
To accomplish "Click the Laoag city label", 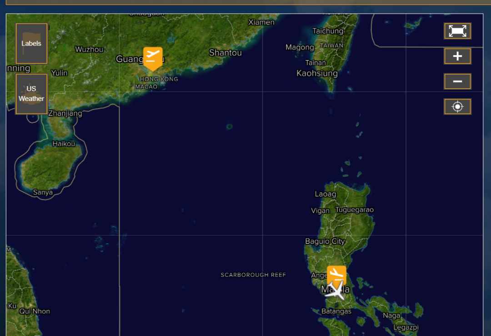I will pos(326,194).
